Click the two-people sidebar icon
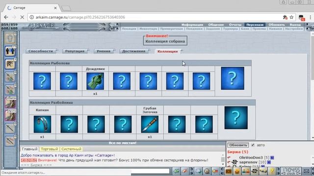Viewport: 314px width, 176px height. (x=10, y=51)
